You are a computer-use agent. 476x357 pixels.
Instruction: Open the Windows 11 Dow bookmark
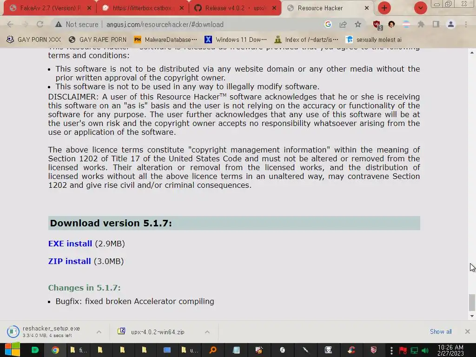click(x=236, y=40)
